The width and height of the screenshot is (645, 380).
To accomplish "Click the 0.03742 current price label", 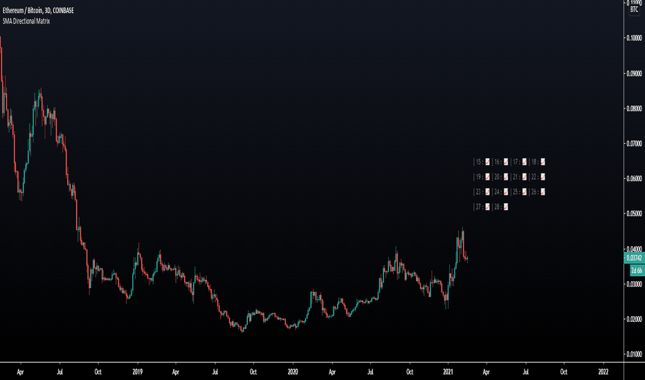I will 635,258.
